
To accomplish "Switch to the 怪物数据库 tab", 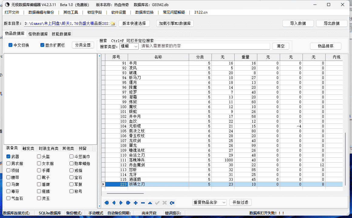I will click(38, 34).
